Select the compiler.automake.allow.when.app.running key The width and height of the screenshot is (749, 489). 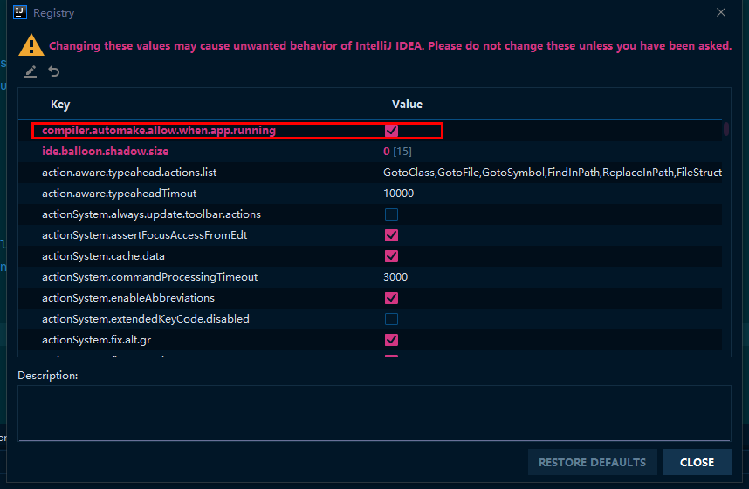coord(159,131)
